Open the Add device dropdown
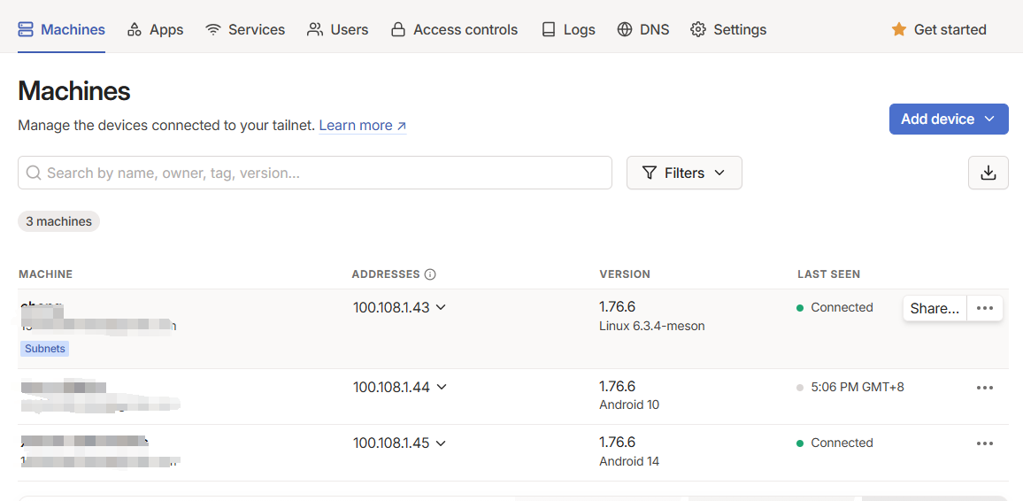The width and height of the screenshot is (1023, 501). tap(949, 119)
